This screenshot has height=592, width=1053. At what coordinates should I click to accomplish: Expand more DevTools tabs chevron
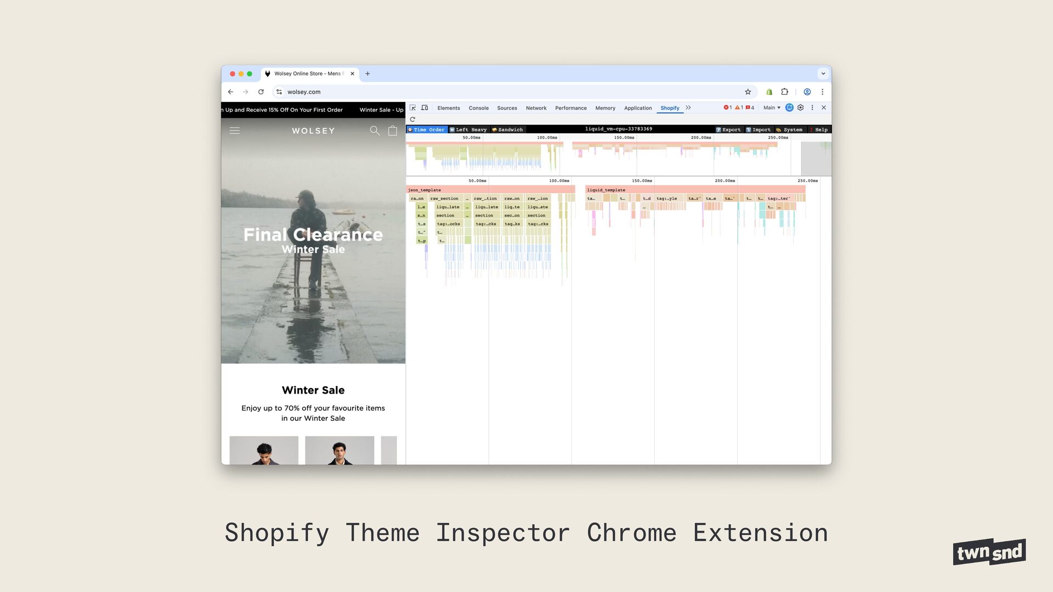click(x=688, y=108)
